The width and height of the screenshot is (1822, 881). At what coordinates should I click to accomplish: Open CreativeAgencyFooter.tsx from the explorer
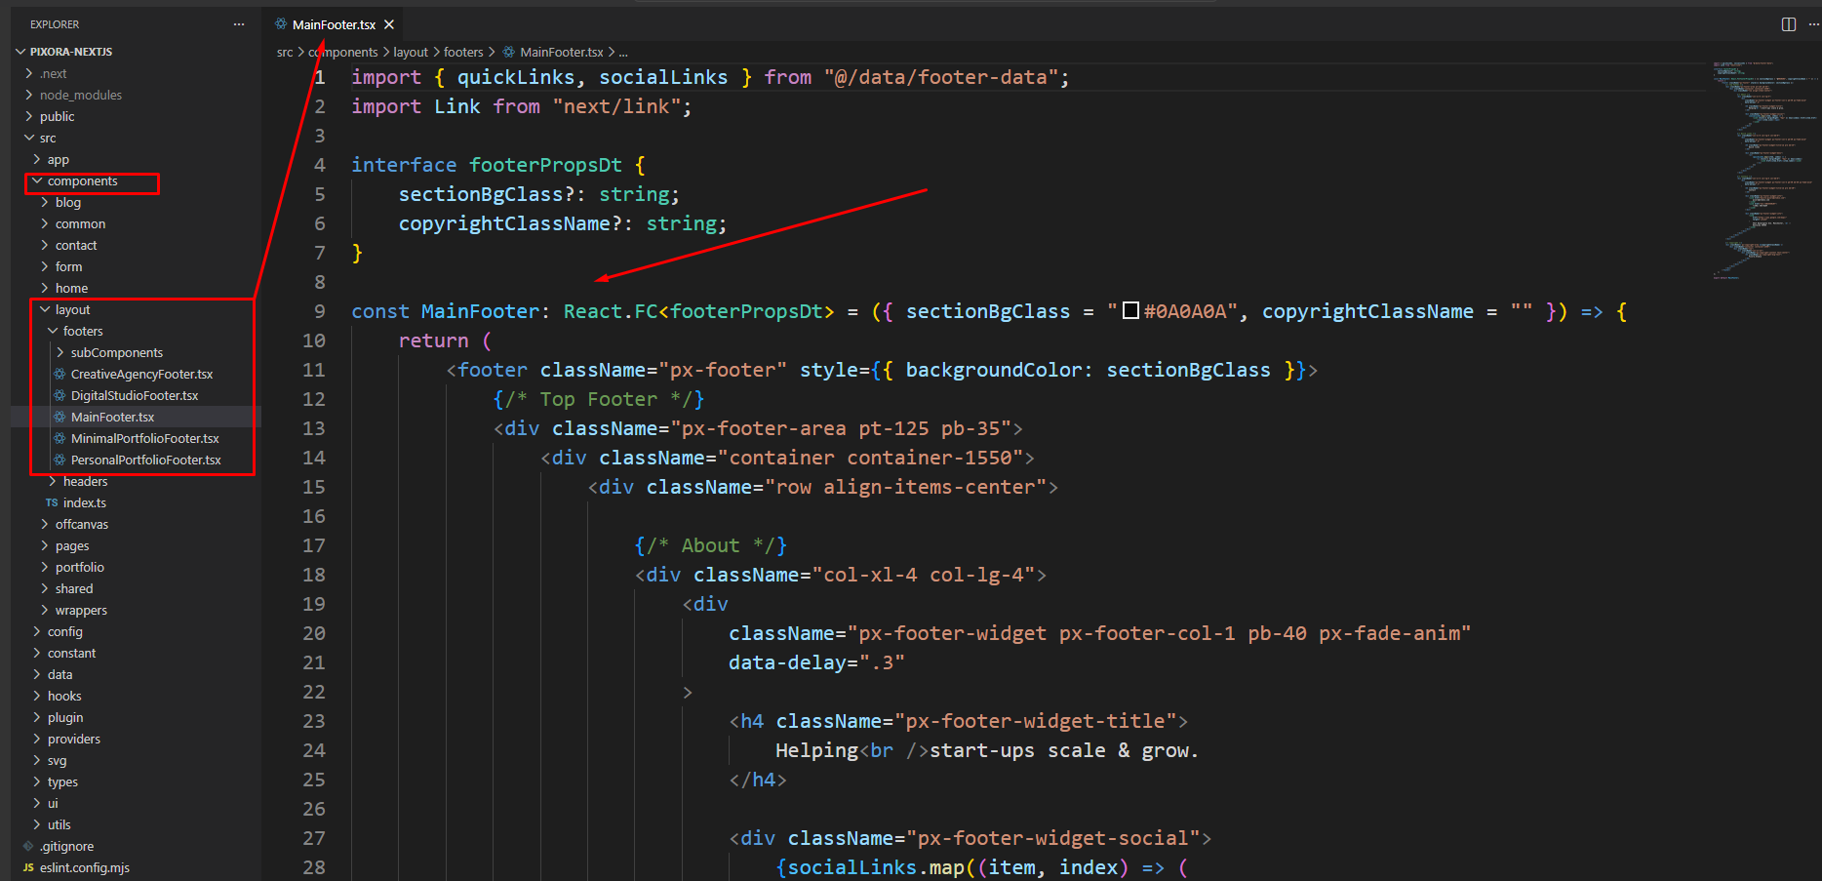point(141,375)
